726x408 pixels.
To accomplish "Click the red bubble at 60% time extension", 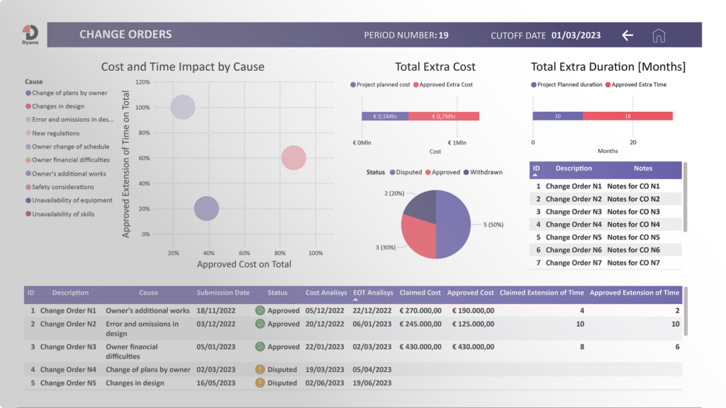I will 294,158.
